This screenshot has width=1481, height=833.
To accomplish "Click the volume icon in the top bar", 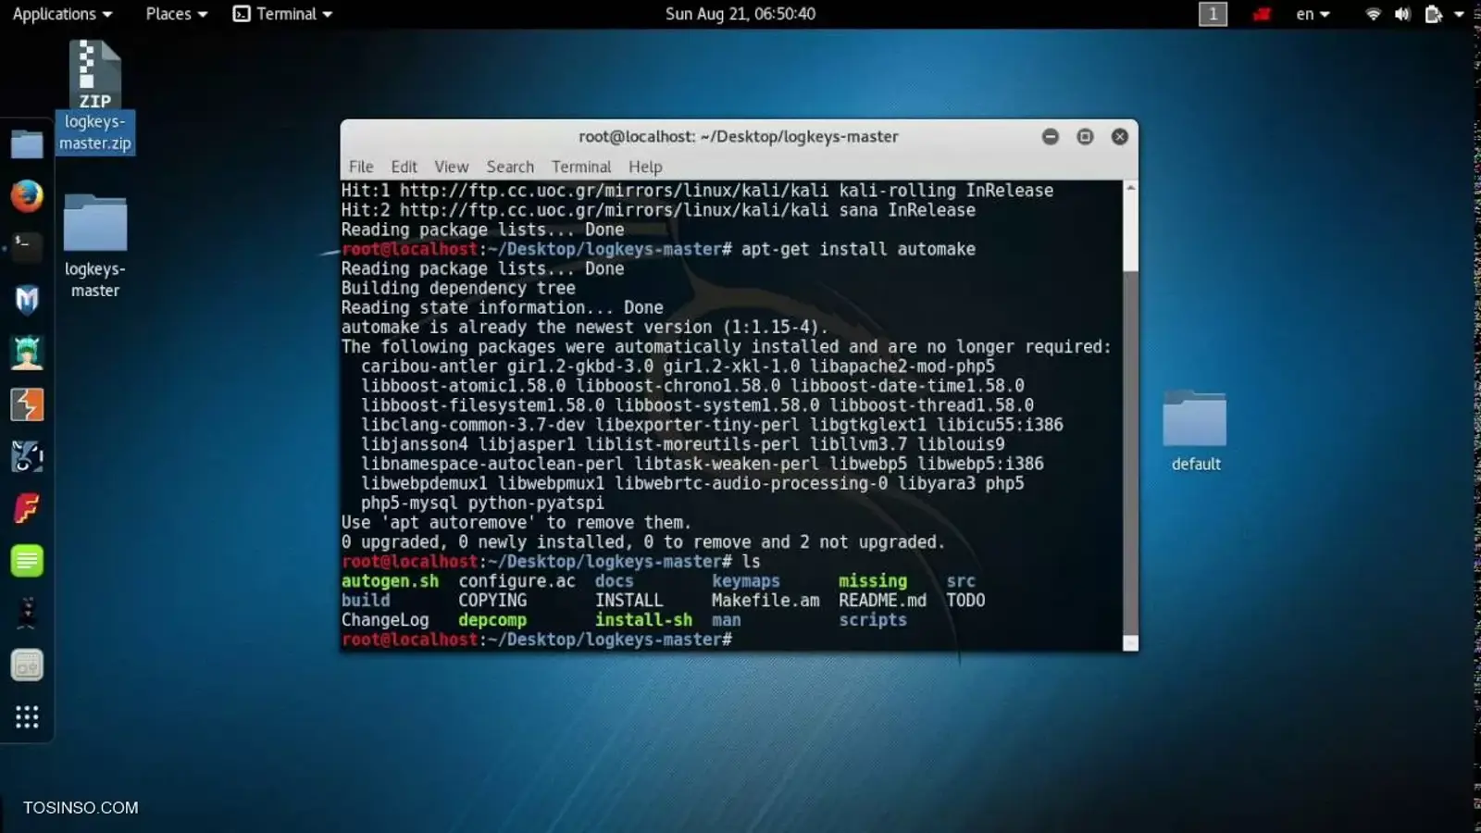I will 1401,14.
